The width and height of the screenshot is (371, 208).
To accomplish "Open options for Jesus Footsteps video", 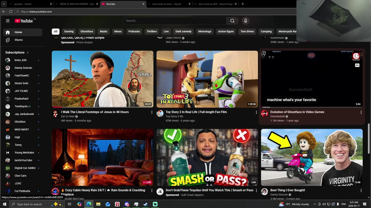I will 152,112.
